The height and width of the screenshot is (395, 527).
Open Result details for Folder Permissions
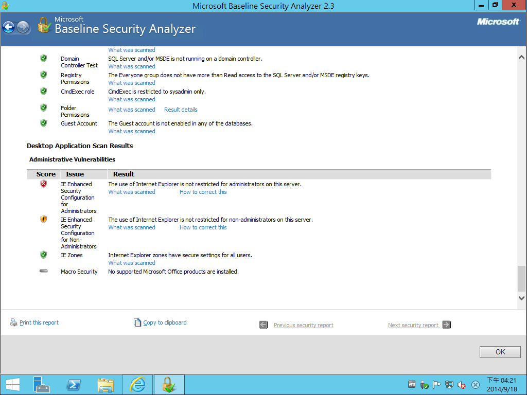181,110
